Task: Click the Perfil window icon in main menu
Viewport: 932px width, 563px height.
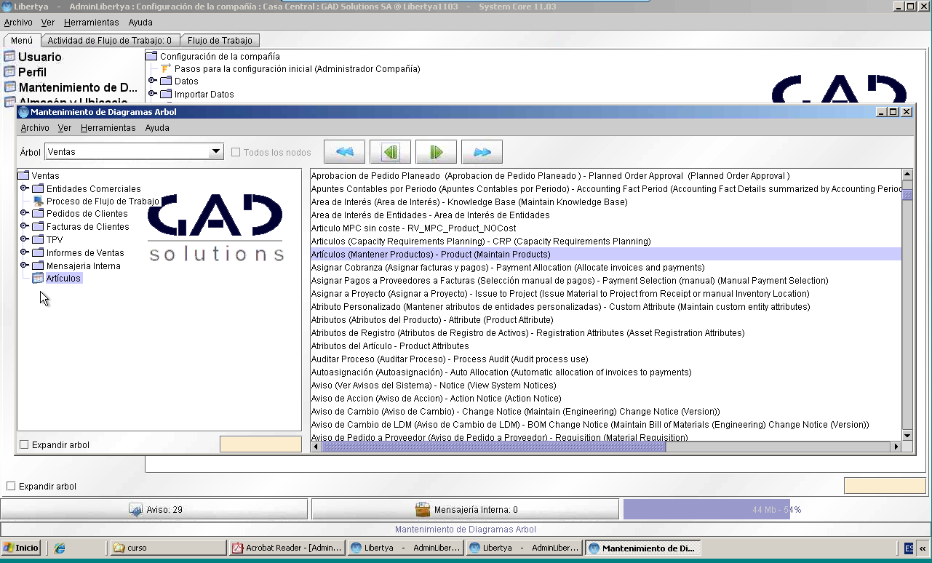Action: click(9, 72)
